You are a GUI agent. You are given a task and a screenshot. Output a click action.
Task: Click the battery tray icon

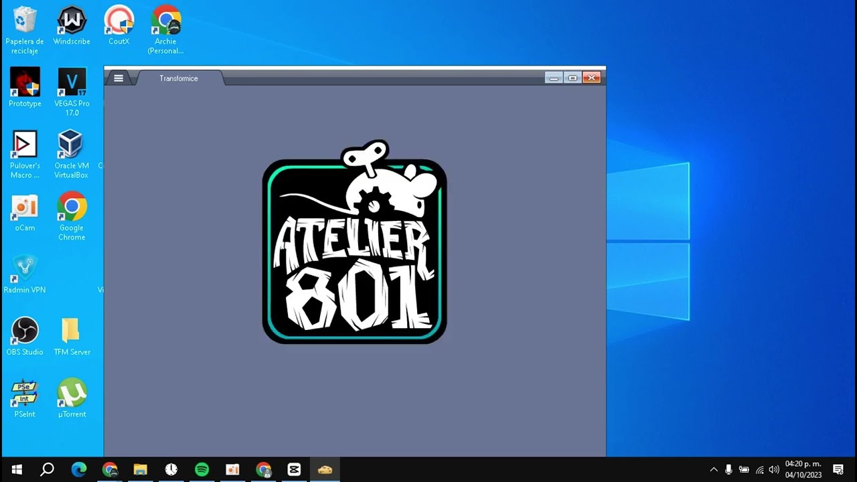[744, 470]
